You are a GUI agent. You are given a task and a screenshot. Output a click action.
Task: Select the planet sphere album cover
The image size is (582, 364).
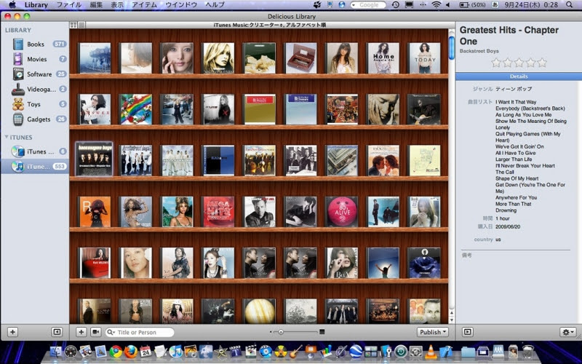click(260, 312)
